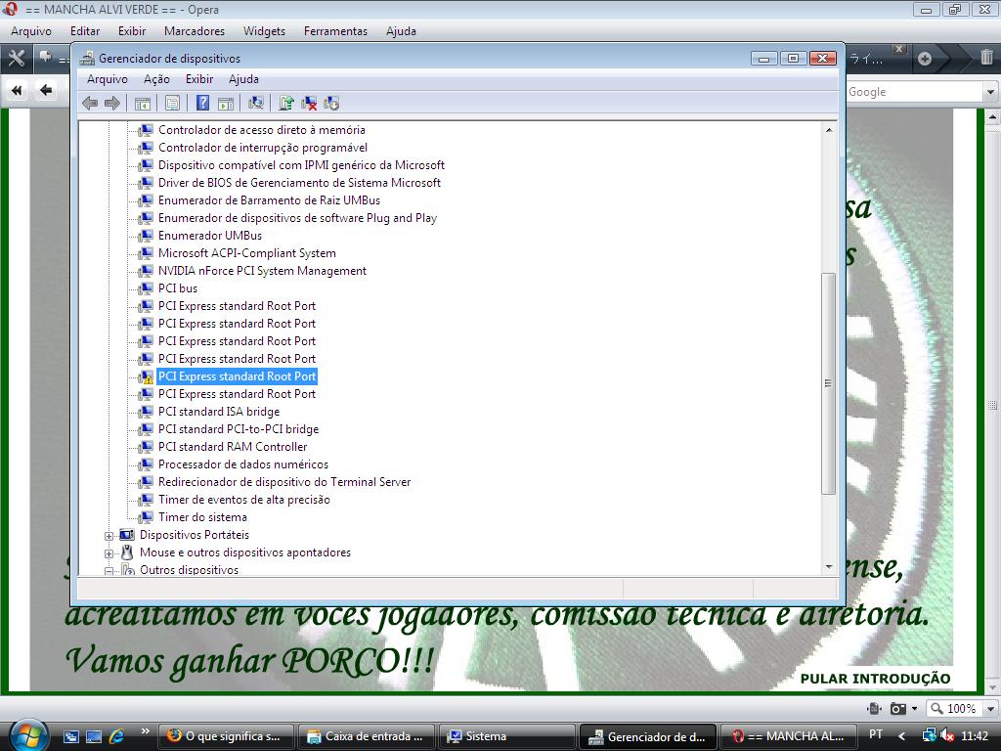Click the muted volume tray icon
The height and width of the screenshot is (751, 1001).
coord(947,736)
